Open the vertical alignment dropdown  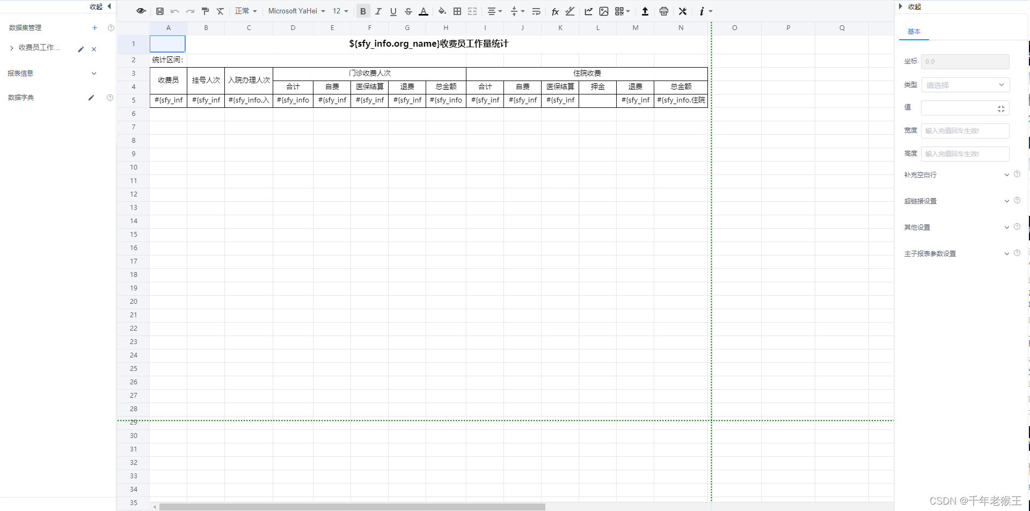pyautogui.click(x=517, y=11)
